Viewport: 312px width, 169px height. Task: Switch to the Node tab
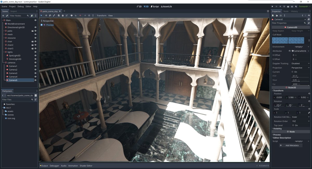(286, 11)
